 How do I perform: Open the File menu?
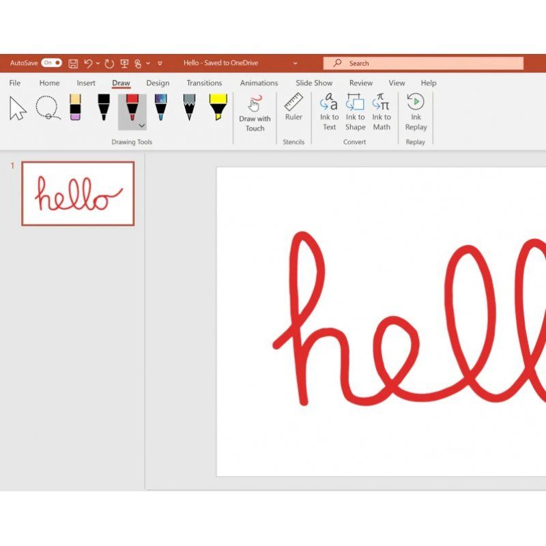tap(15, 83)
